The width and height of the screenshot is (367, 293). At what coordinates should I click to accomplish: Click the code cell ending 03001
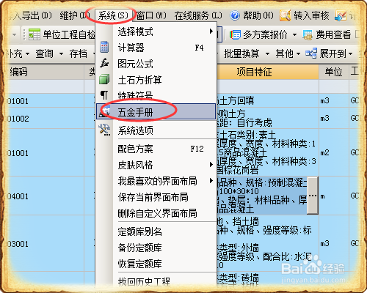[46, 244]
